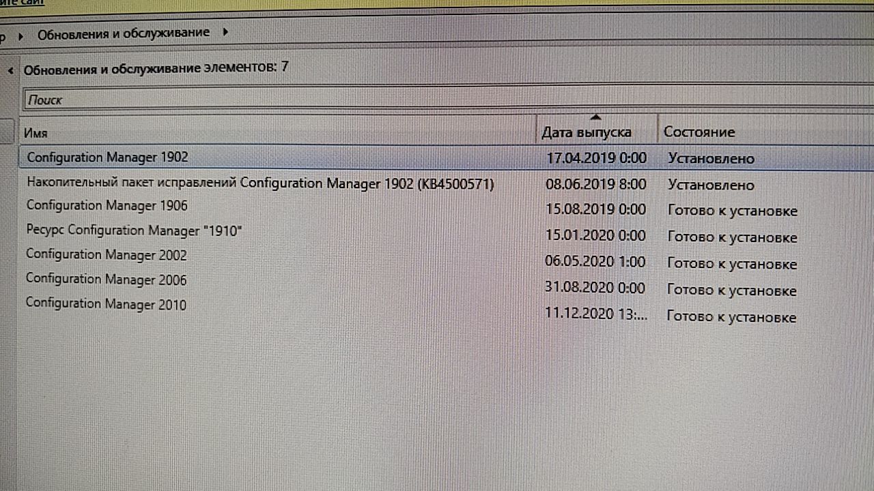Viewport: 874px width, 491px height.
Task: Sort by the Состояние column header
Action: coord(766,132)
